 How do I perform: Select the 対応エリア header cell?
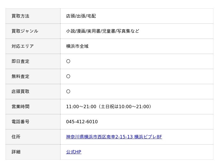coord(33,46)
